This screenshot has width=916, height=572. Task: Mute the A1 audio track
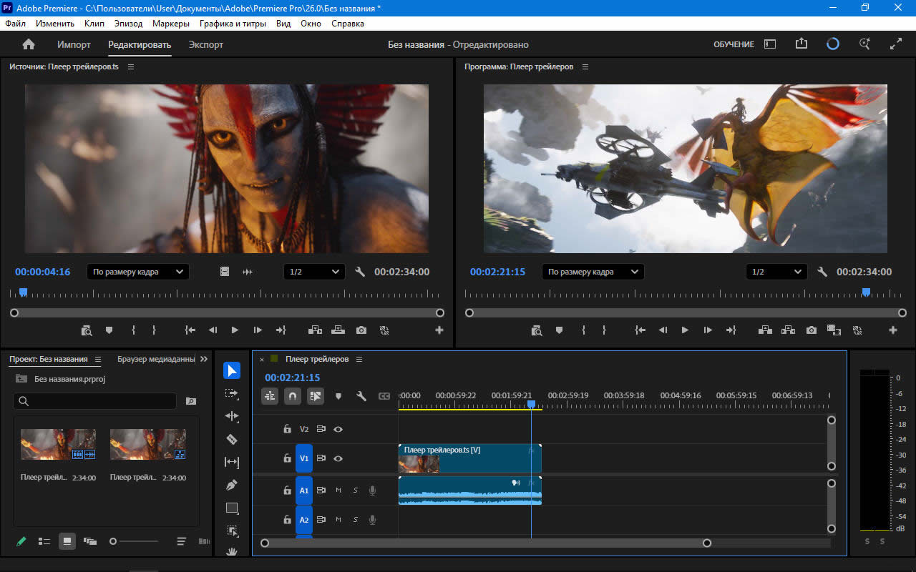click(338, 490)
